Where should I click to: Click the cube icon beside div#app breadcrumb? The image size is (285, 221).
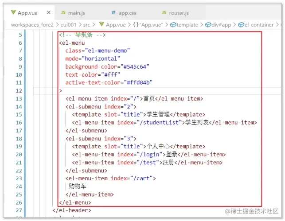coord(208,24)
